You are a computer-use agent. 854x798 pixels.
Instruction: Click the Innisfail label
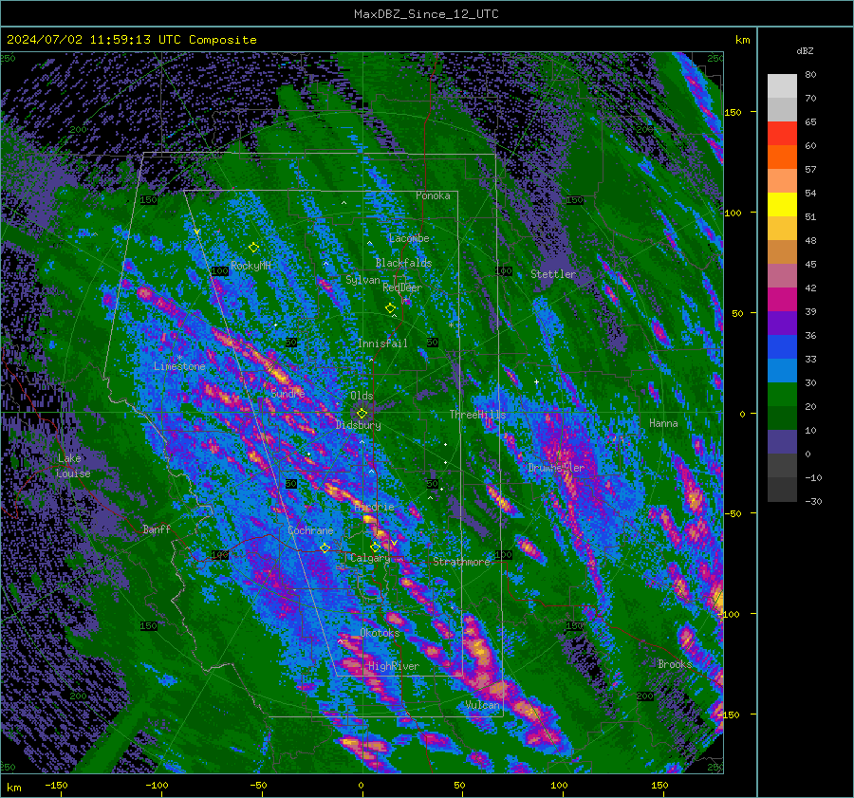382,343
